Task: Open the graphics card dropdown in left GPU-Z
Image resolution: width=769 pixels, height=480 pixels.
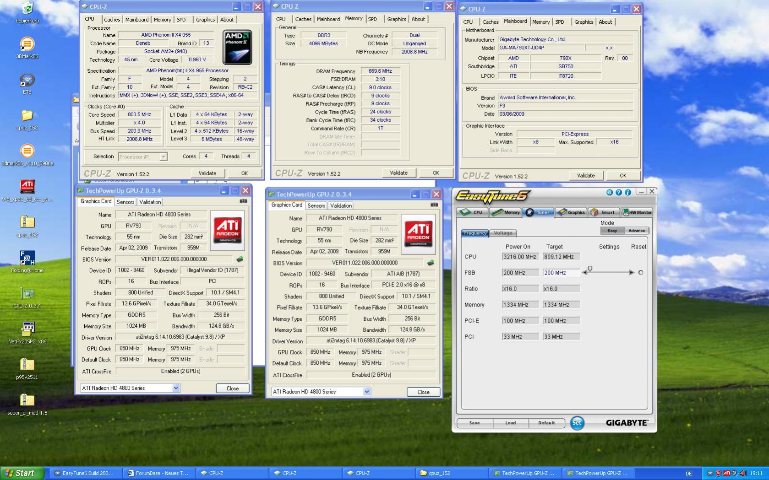Action: [x=176, y=388]
